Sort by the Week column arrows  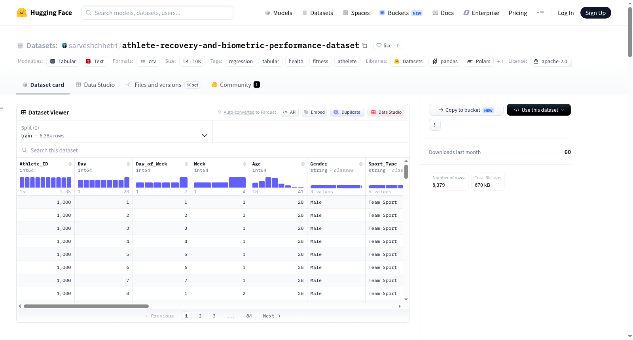click(x=244, y=164)
